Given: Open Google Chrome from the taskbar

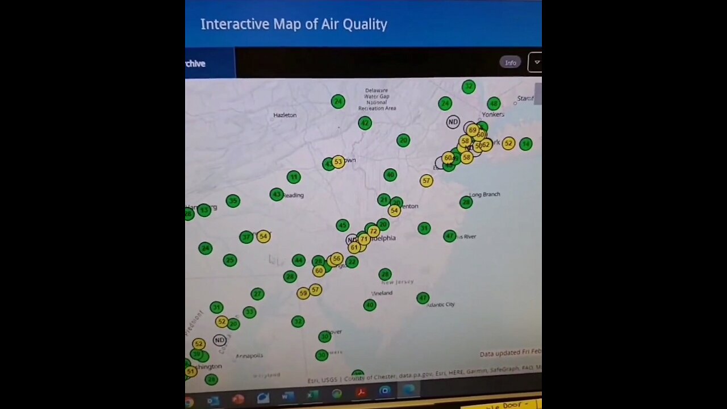Looking at the screenshot, I should coord(189,402).
